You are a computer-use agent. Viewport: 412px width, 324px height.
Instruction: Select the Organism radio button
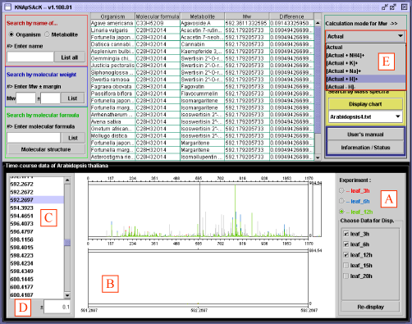point(11,34)
